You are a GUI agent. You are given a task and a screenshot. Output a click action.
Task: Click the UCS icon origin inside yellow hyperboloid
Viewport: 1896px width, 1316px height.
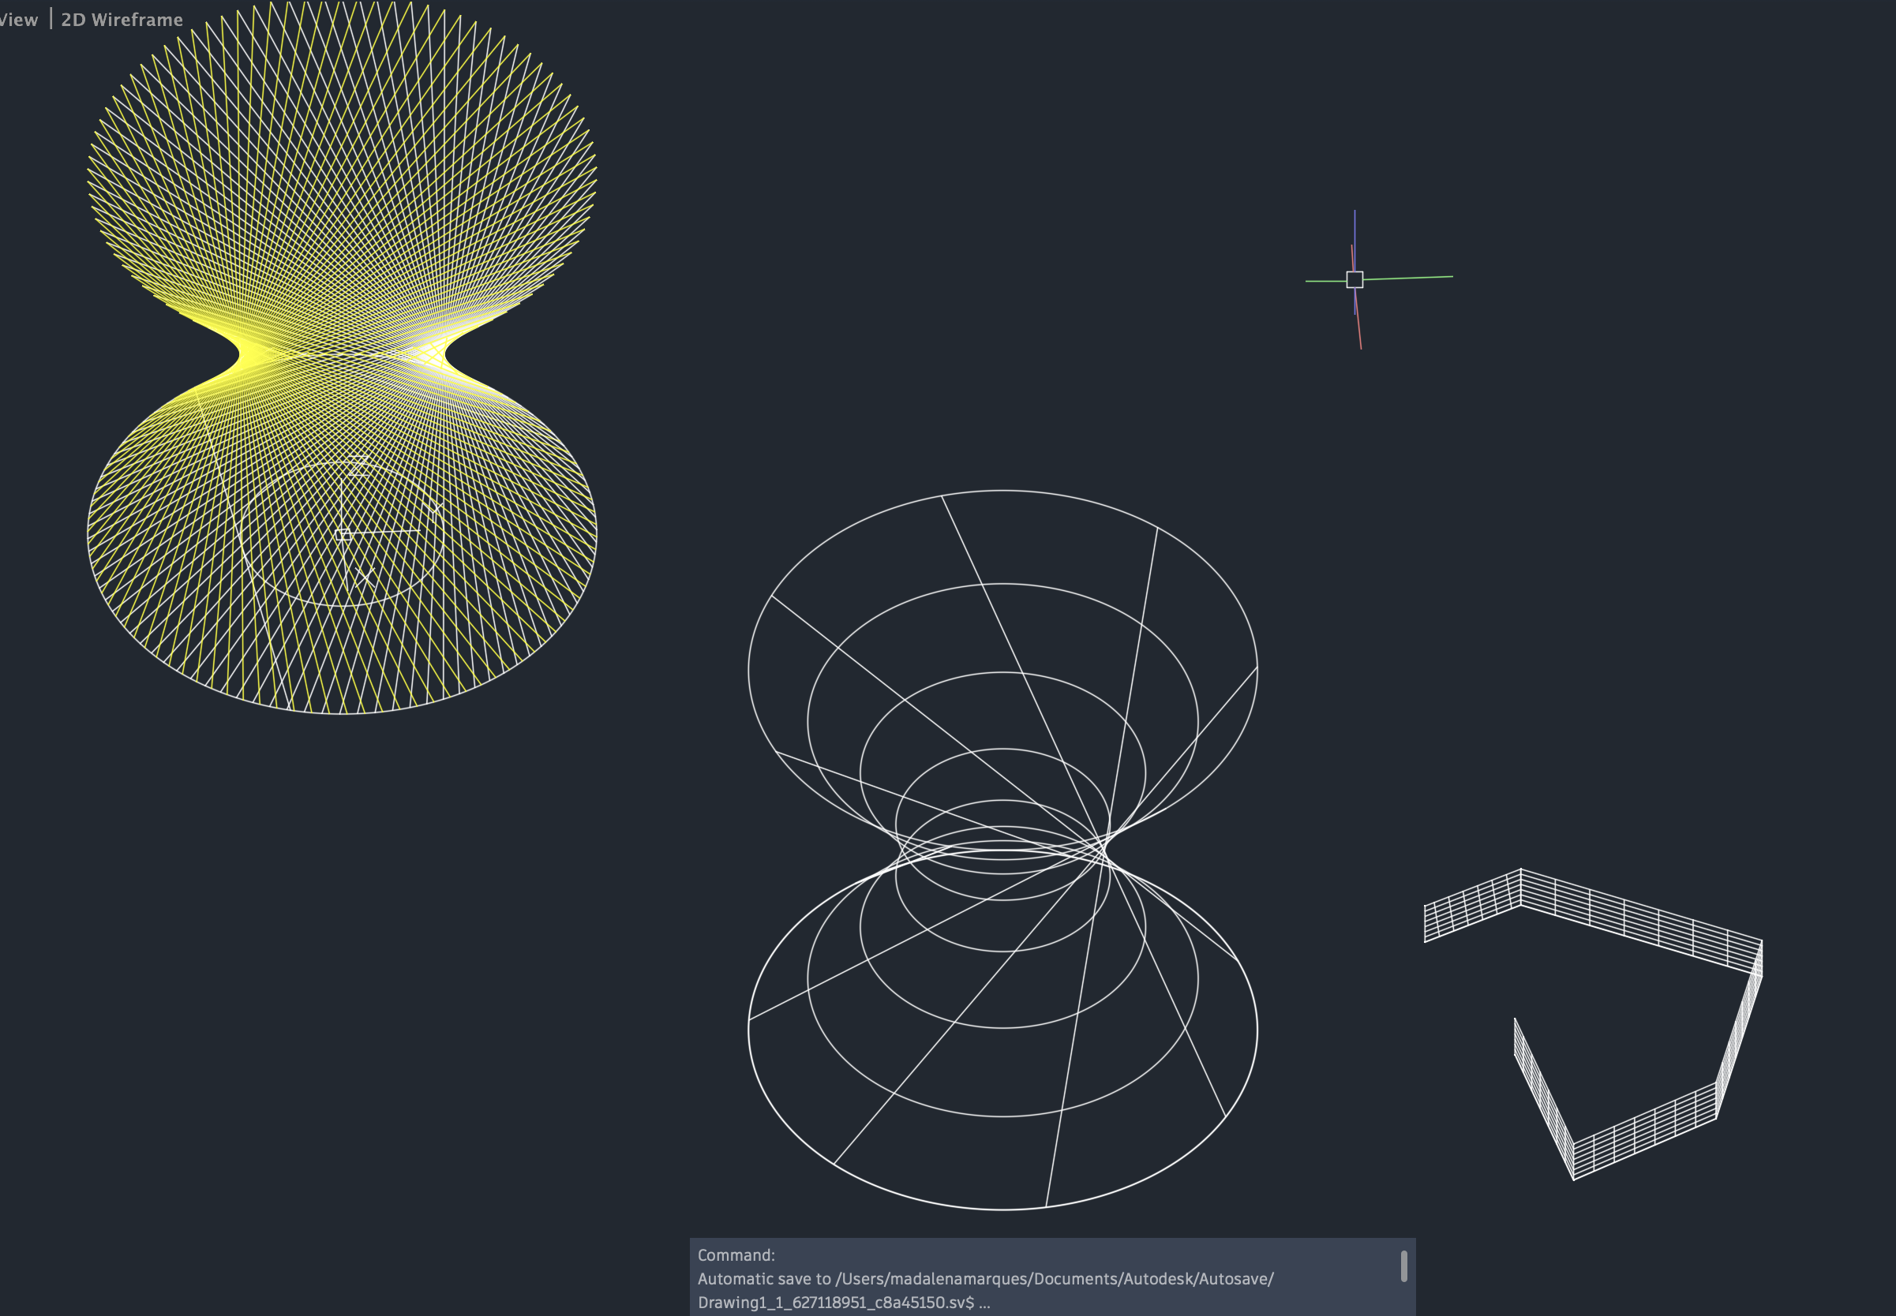[343, 534]
